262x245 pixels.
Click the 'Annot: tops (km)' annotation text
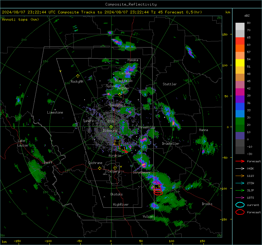pyautogui.click(x=20, y=20)
